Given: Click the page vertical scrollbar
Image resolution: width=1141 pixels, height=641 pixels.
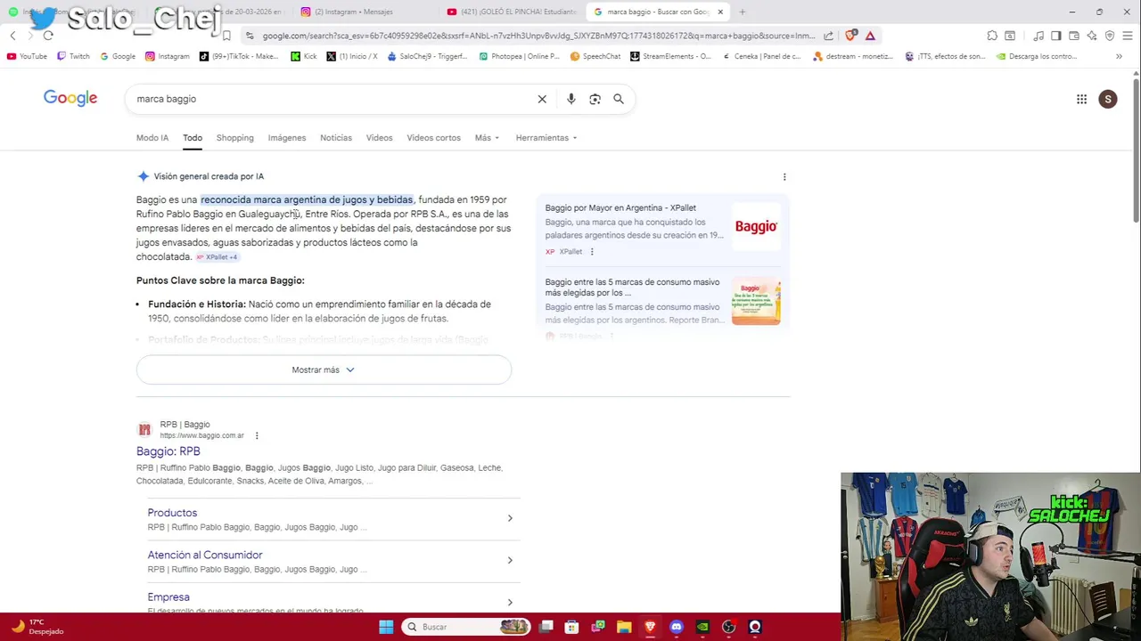Looking at the screenshot, I should tap(1136, 151).
